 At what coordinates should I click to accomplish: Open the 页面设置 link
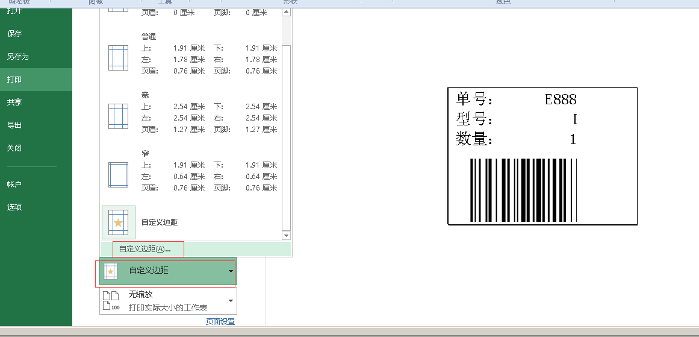point(220,322)
